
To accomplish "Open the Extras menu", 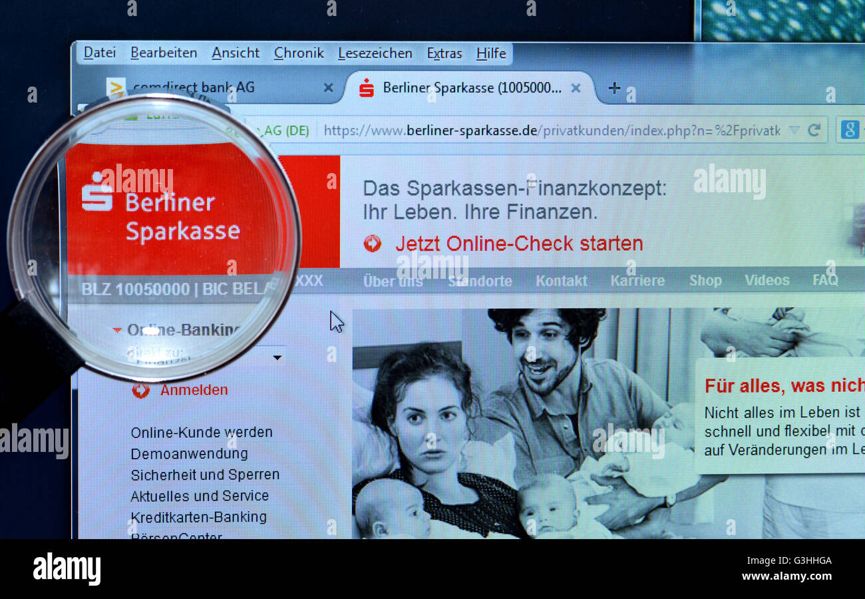I will coord(444,53).
